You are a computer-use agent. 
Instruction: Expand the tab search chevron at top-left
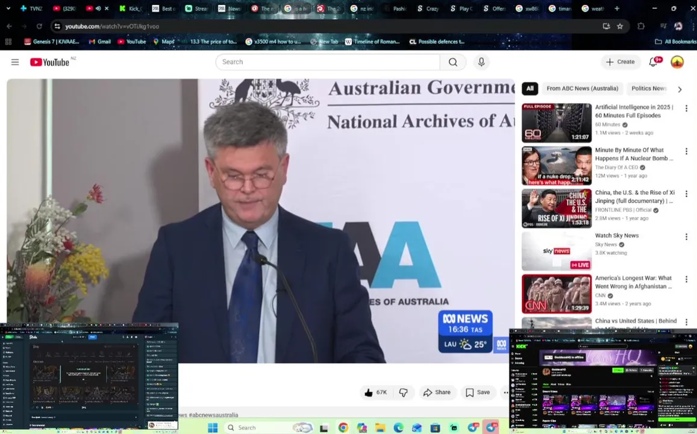pos(8,8)
